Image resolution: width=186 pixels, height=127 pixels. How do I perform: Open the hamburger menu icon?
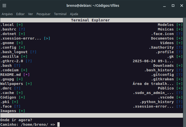[4, 6]
